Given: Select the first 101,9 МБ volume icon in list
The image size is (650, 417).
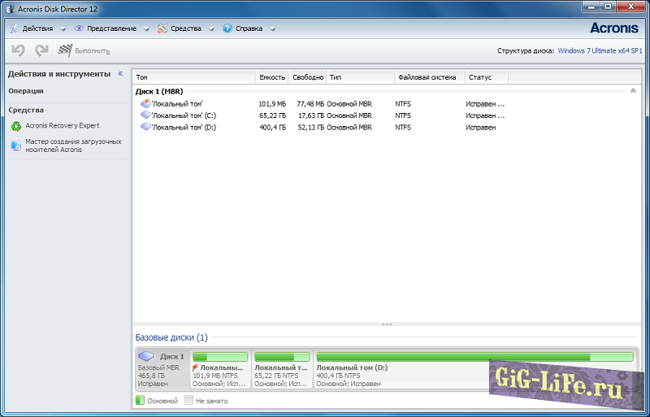Looking at the screenshot, I should (145, 104).
